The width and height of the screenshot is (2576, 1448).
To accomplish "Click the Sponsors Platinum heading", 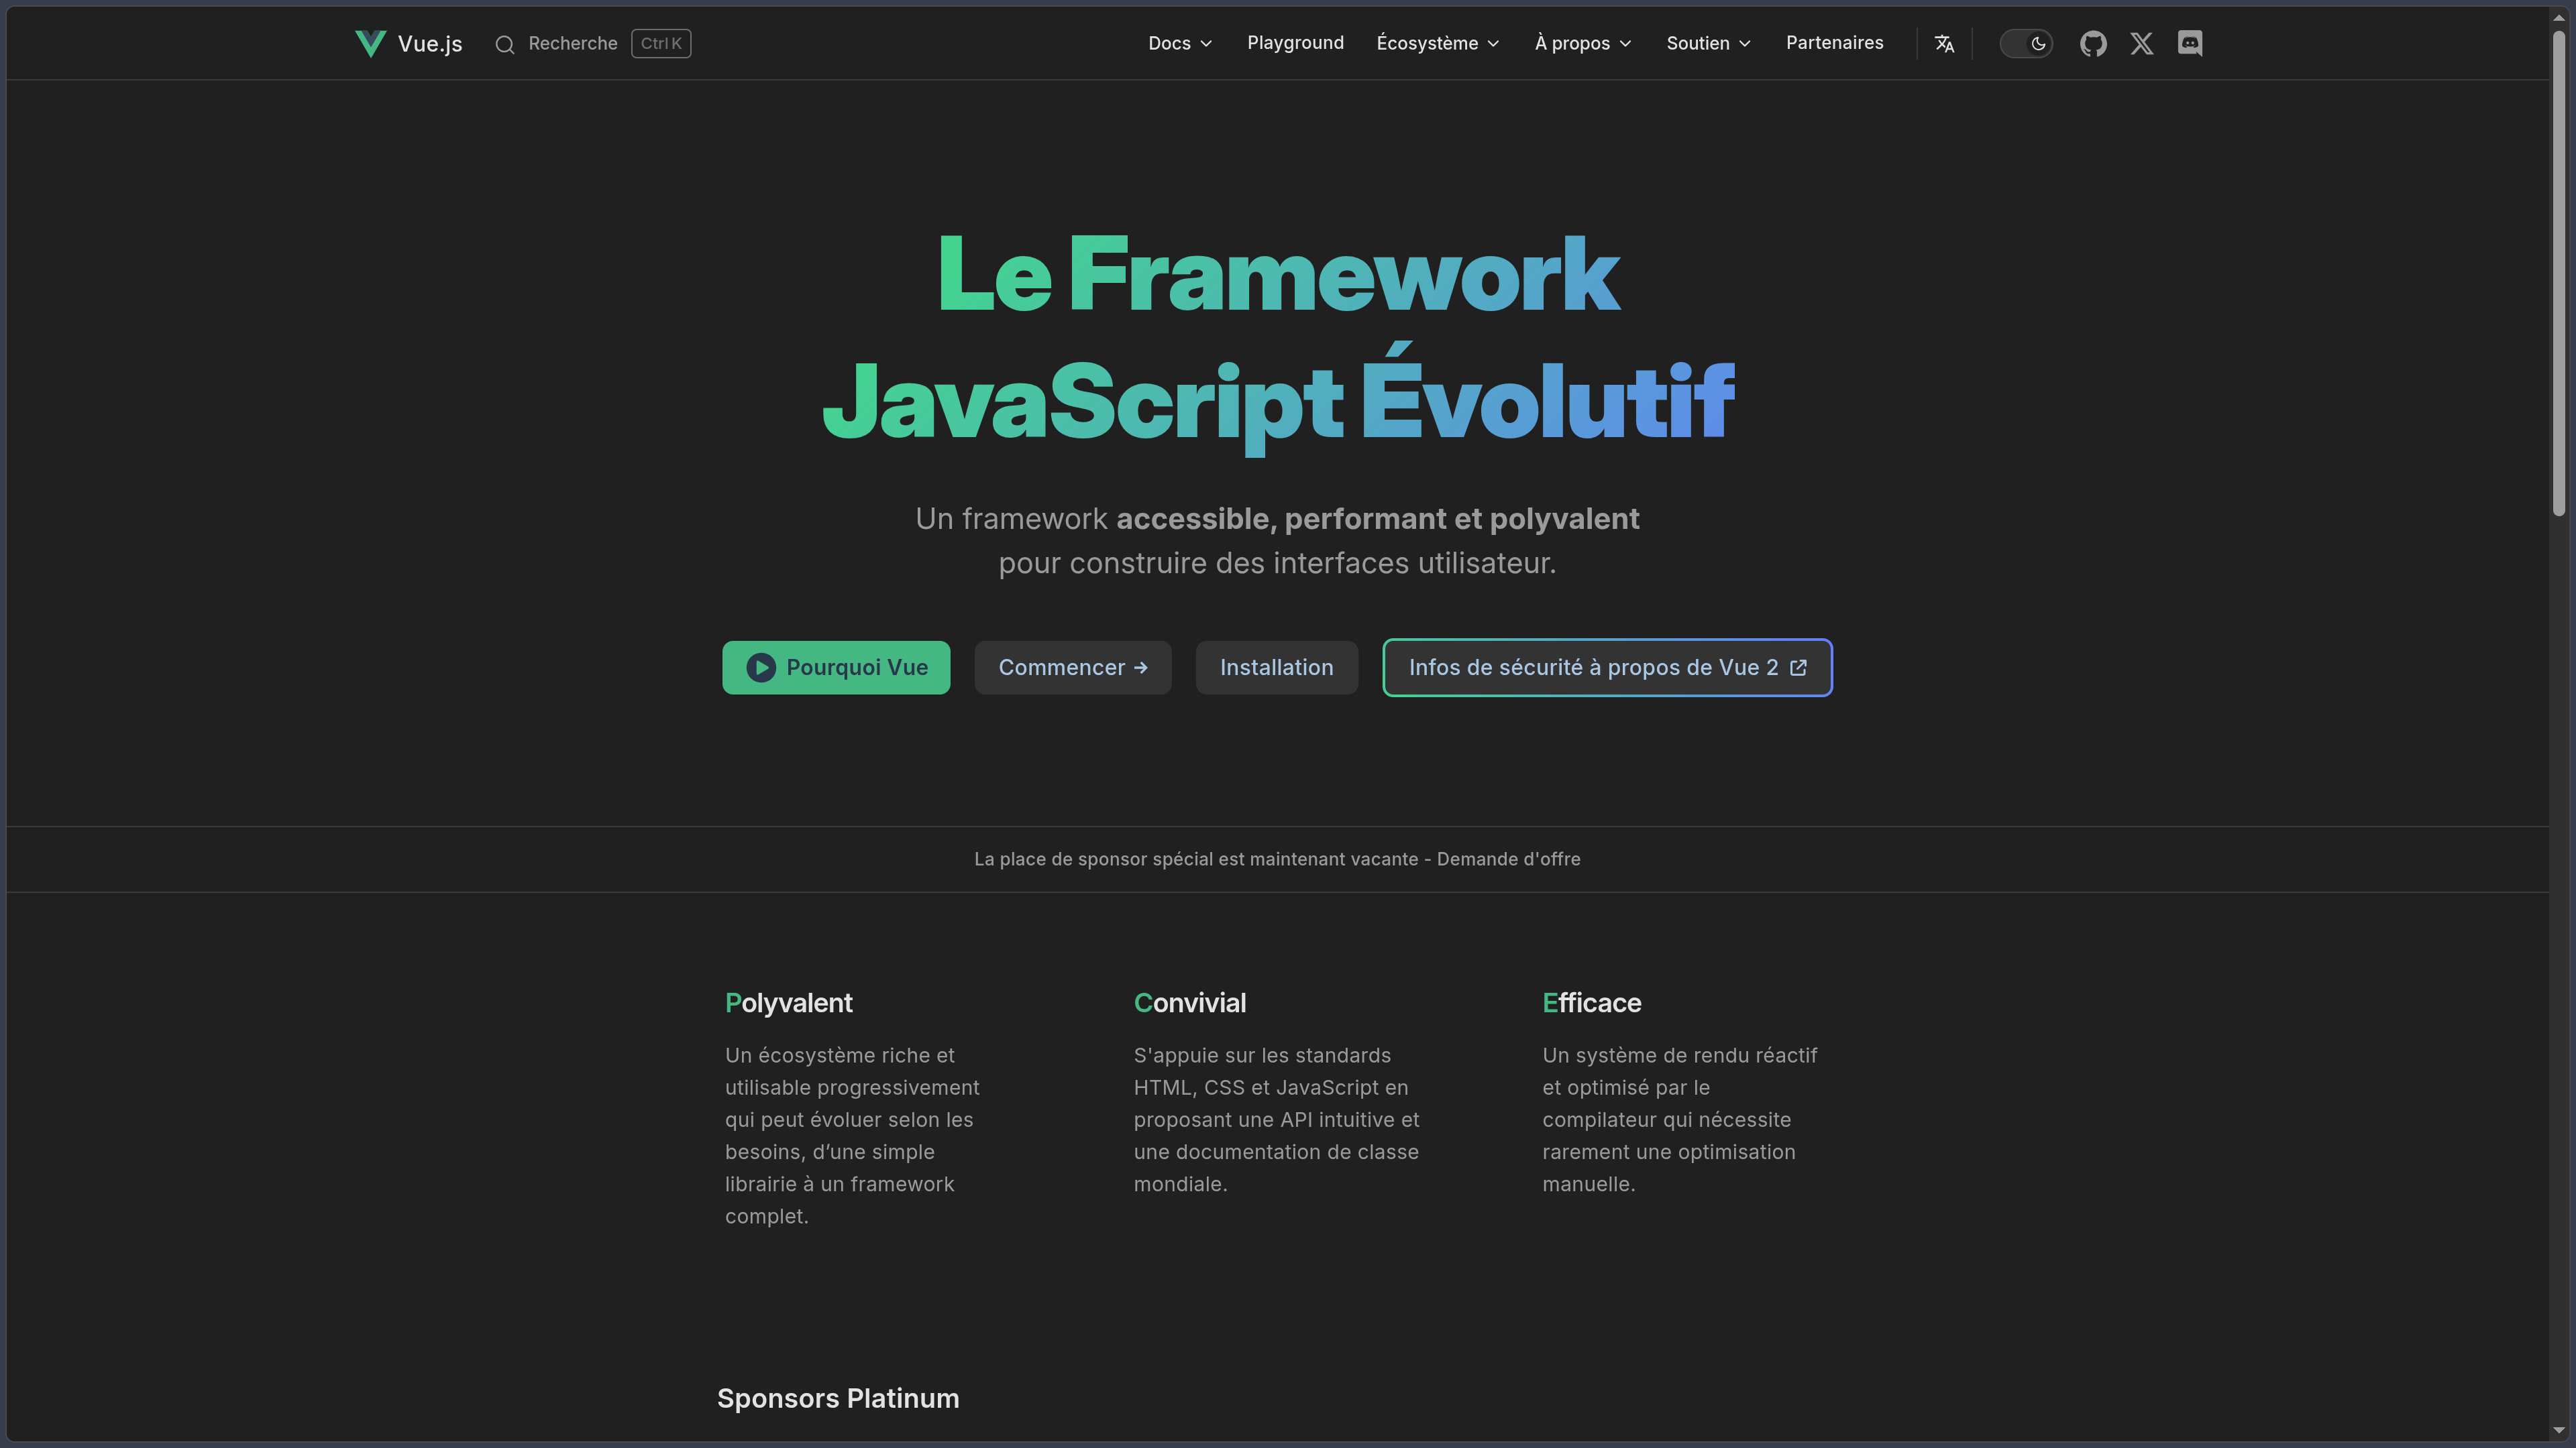I will (838, 1399).
